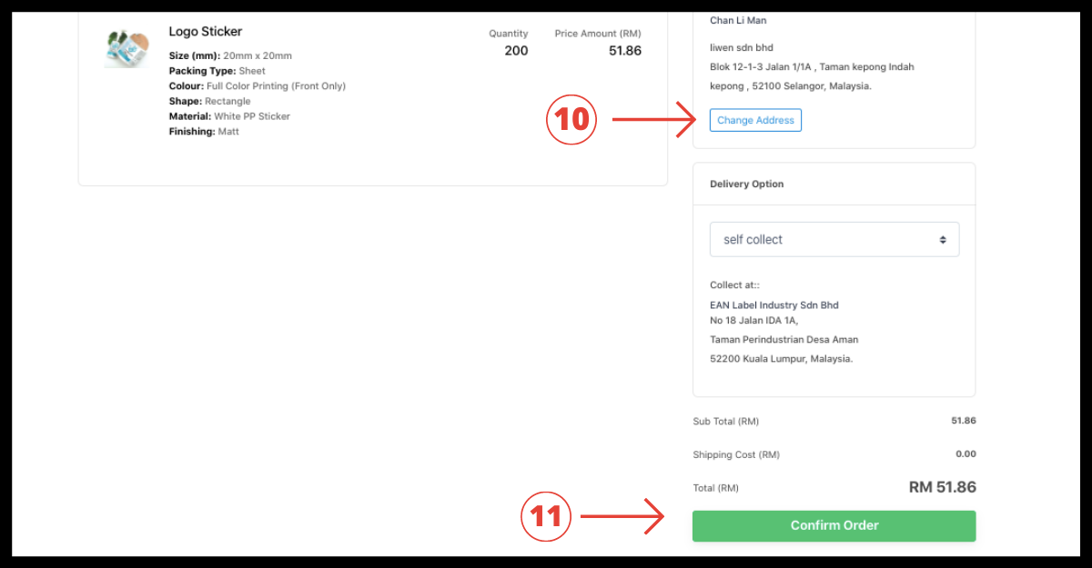Click recipient name Chan Li Man
Screen dimensions: 1092x568
coord(738,20)
